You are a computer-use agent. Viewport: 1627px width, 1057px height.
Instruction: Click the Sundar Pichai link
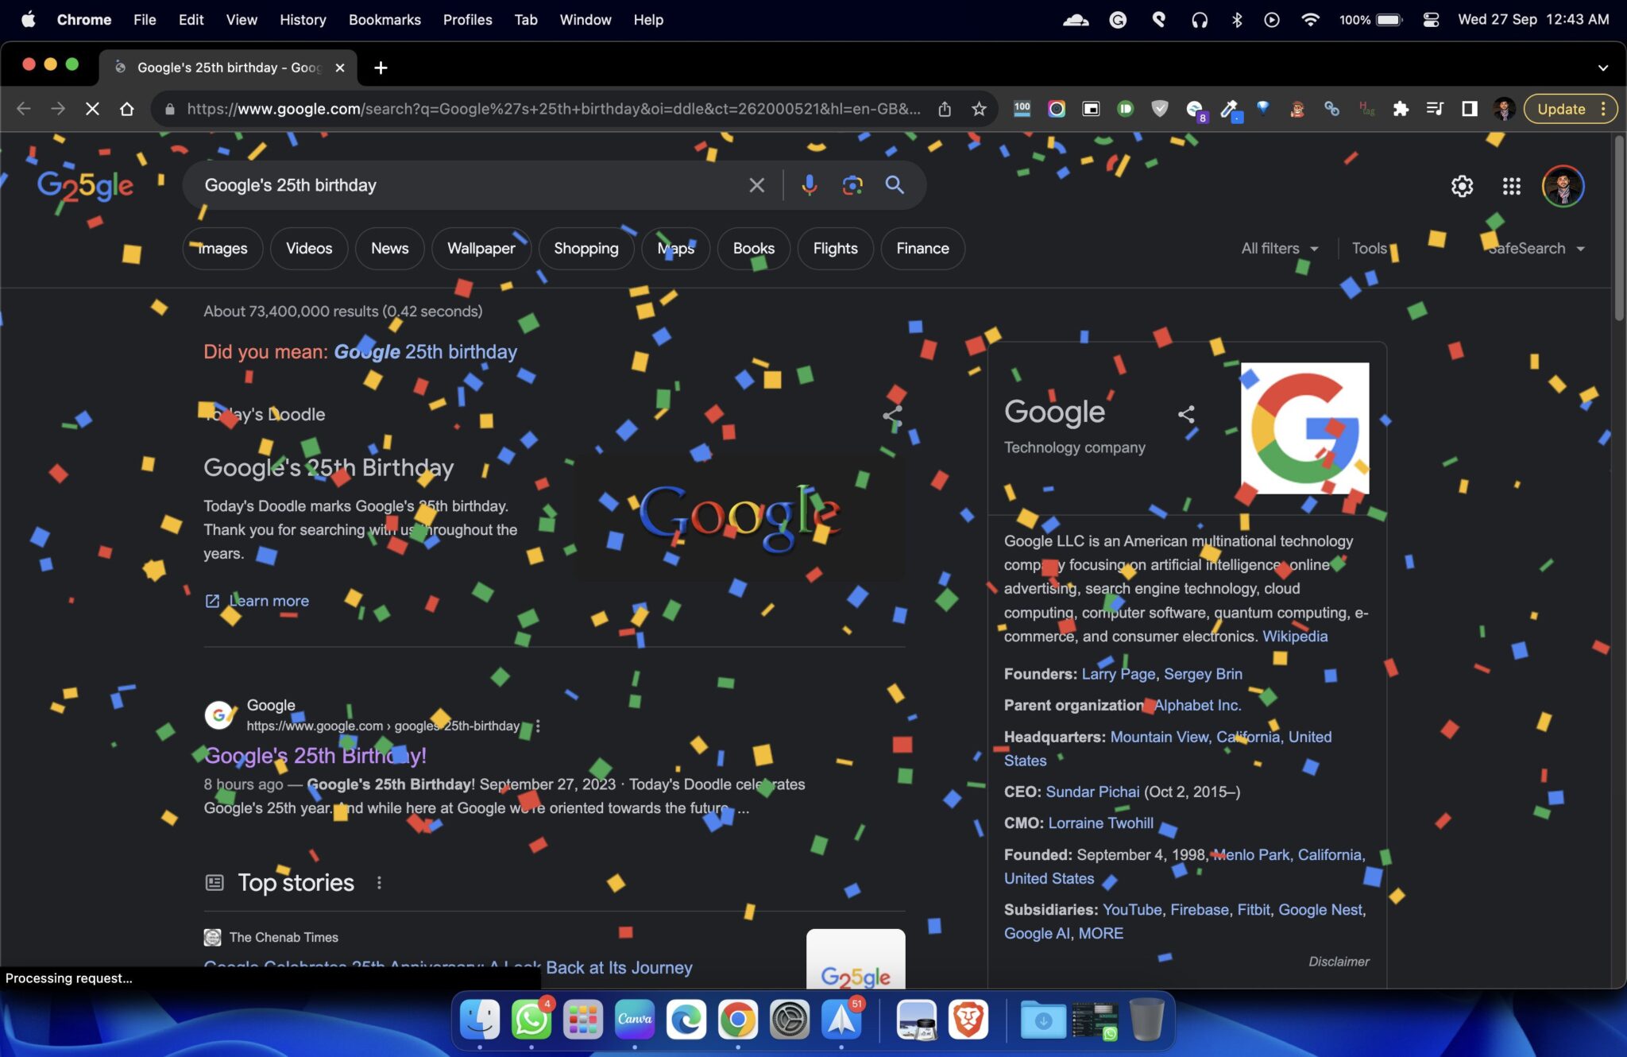(1092, 792)
